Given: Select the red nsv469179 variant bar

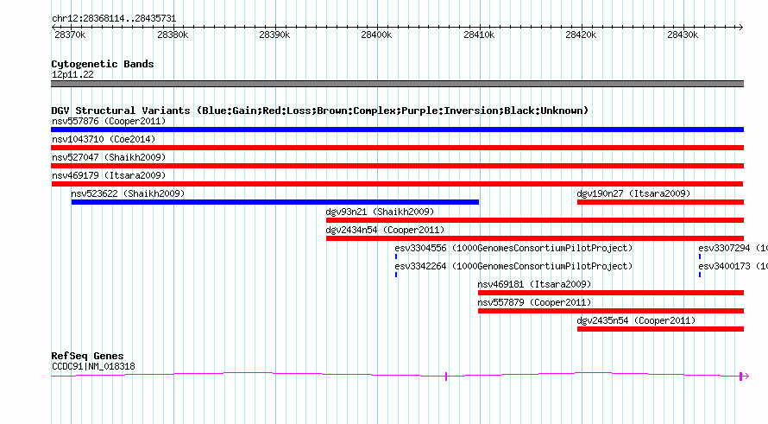Looking at the screenshot, I should [x=397, y=184].
